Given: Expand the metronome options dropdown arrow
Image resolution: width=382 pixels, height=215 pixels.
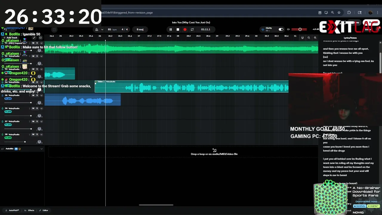Looking at the screenshot, I should [x=102, y=30].
